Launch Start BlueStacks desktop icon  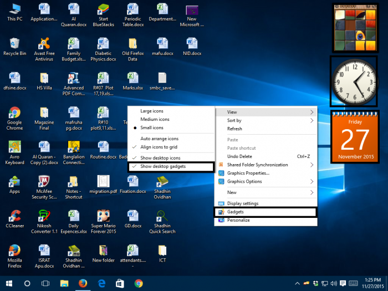click(103, 10)
